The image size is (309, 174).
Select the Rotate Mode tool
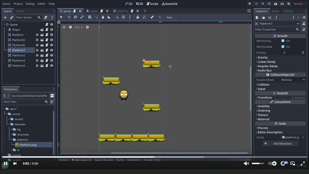pos(75,17)
